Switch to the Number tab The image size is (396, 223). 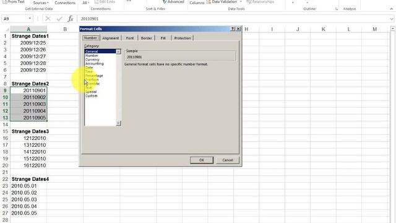click(x=91, y=38)
